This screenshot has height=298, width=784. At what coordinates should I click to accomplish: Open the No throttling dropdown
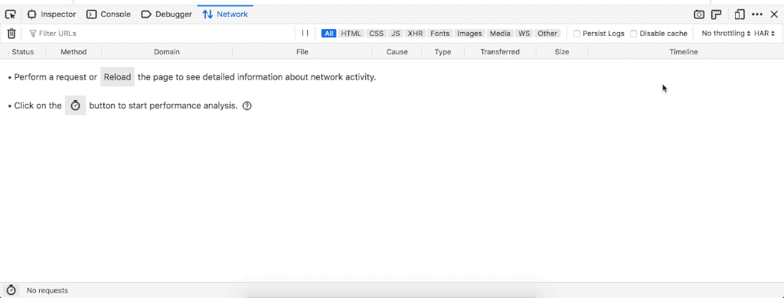(x=726, y=34)
